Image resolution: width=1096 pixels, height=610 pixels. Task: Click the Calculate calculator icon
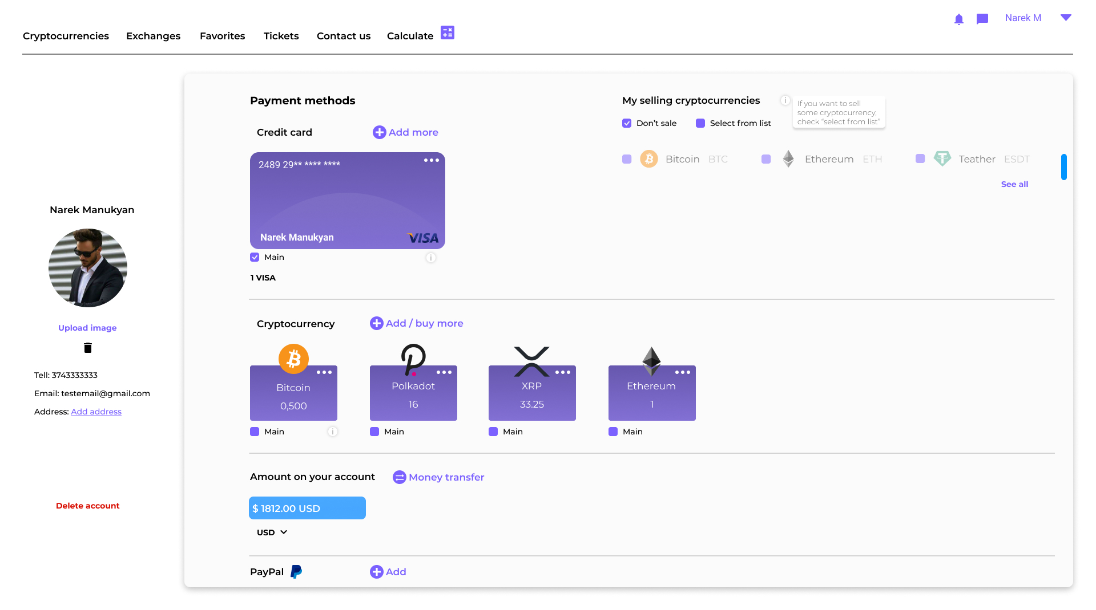[448, 32]
